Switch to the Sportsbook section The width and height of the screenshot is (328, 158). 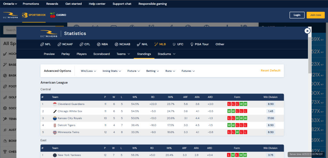tap(34, 15)
